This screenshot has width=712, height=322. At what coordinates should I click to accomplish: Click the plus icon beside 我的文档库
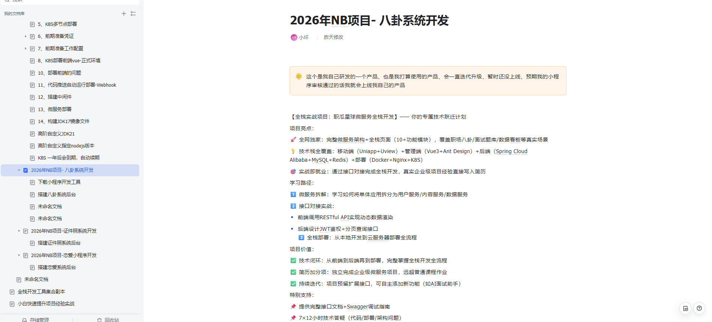tap(124, 14)
